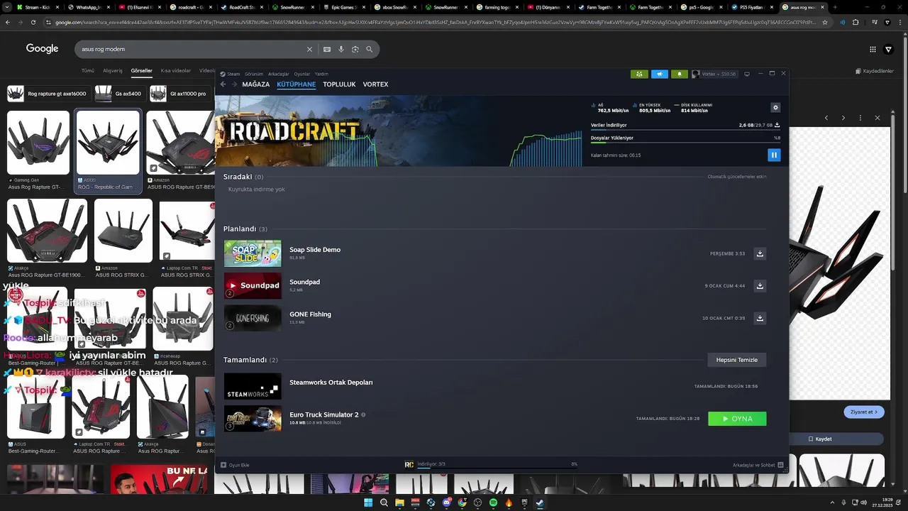Image resolution: width=908 pixels, height=511 pixels.
Task: Click Steam friends green icon button
Action: click(x=639, y=74)
